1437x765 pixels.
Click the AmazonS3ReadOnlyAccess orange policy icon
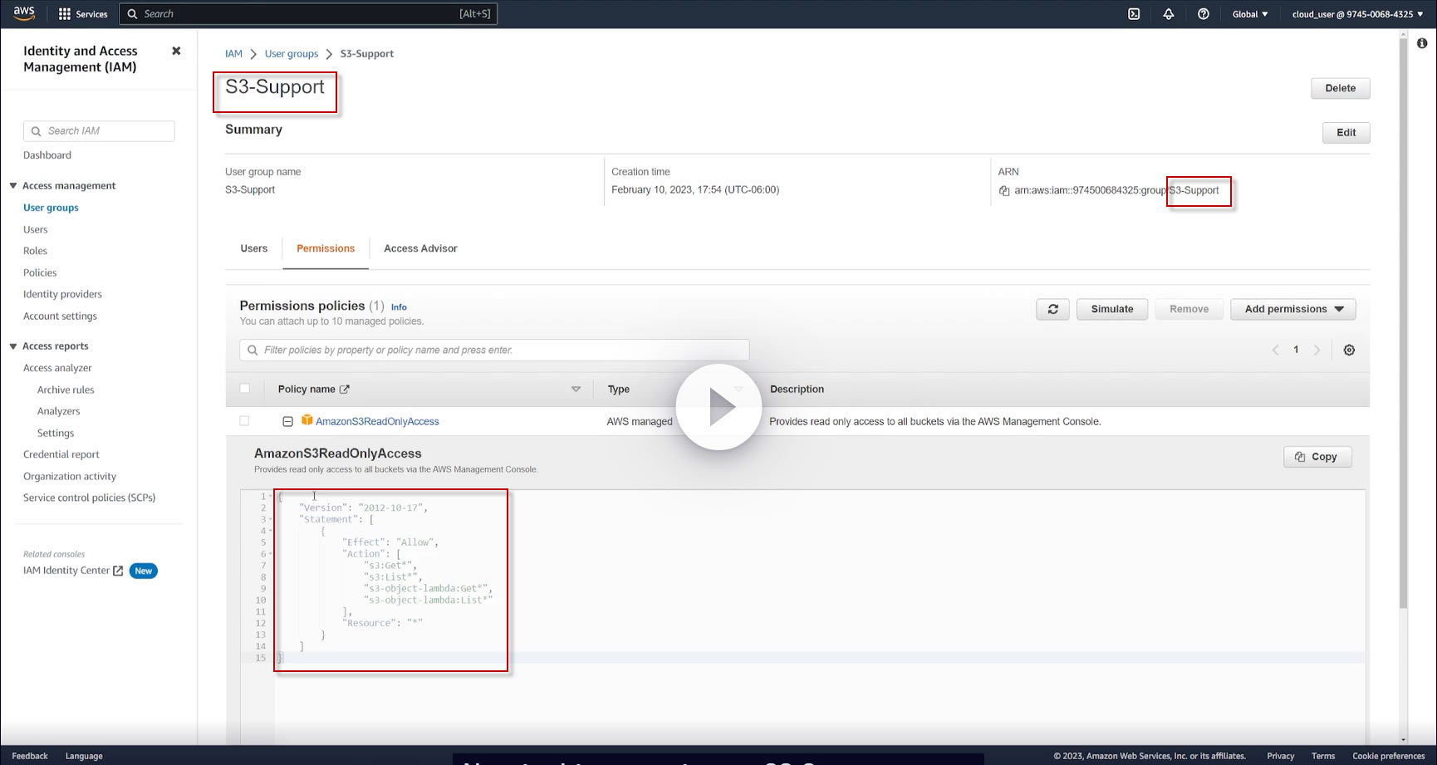point(307,420)
